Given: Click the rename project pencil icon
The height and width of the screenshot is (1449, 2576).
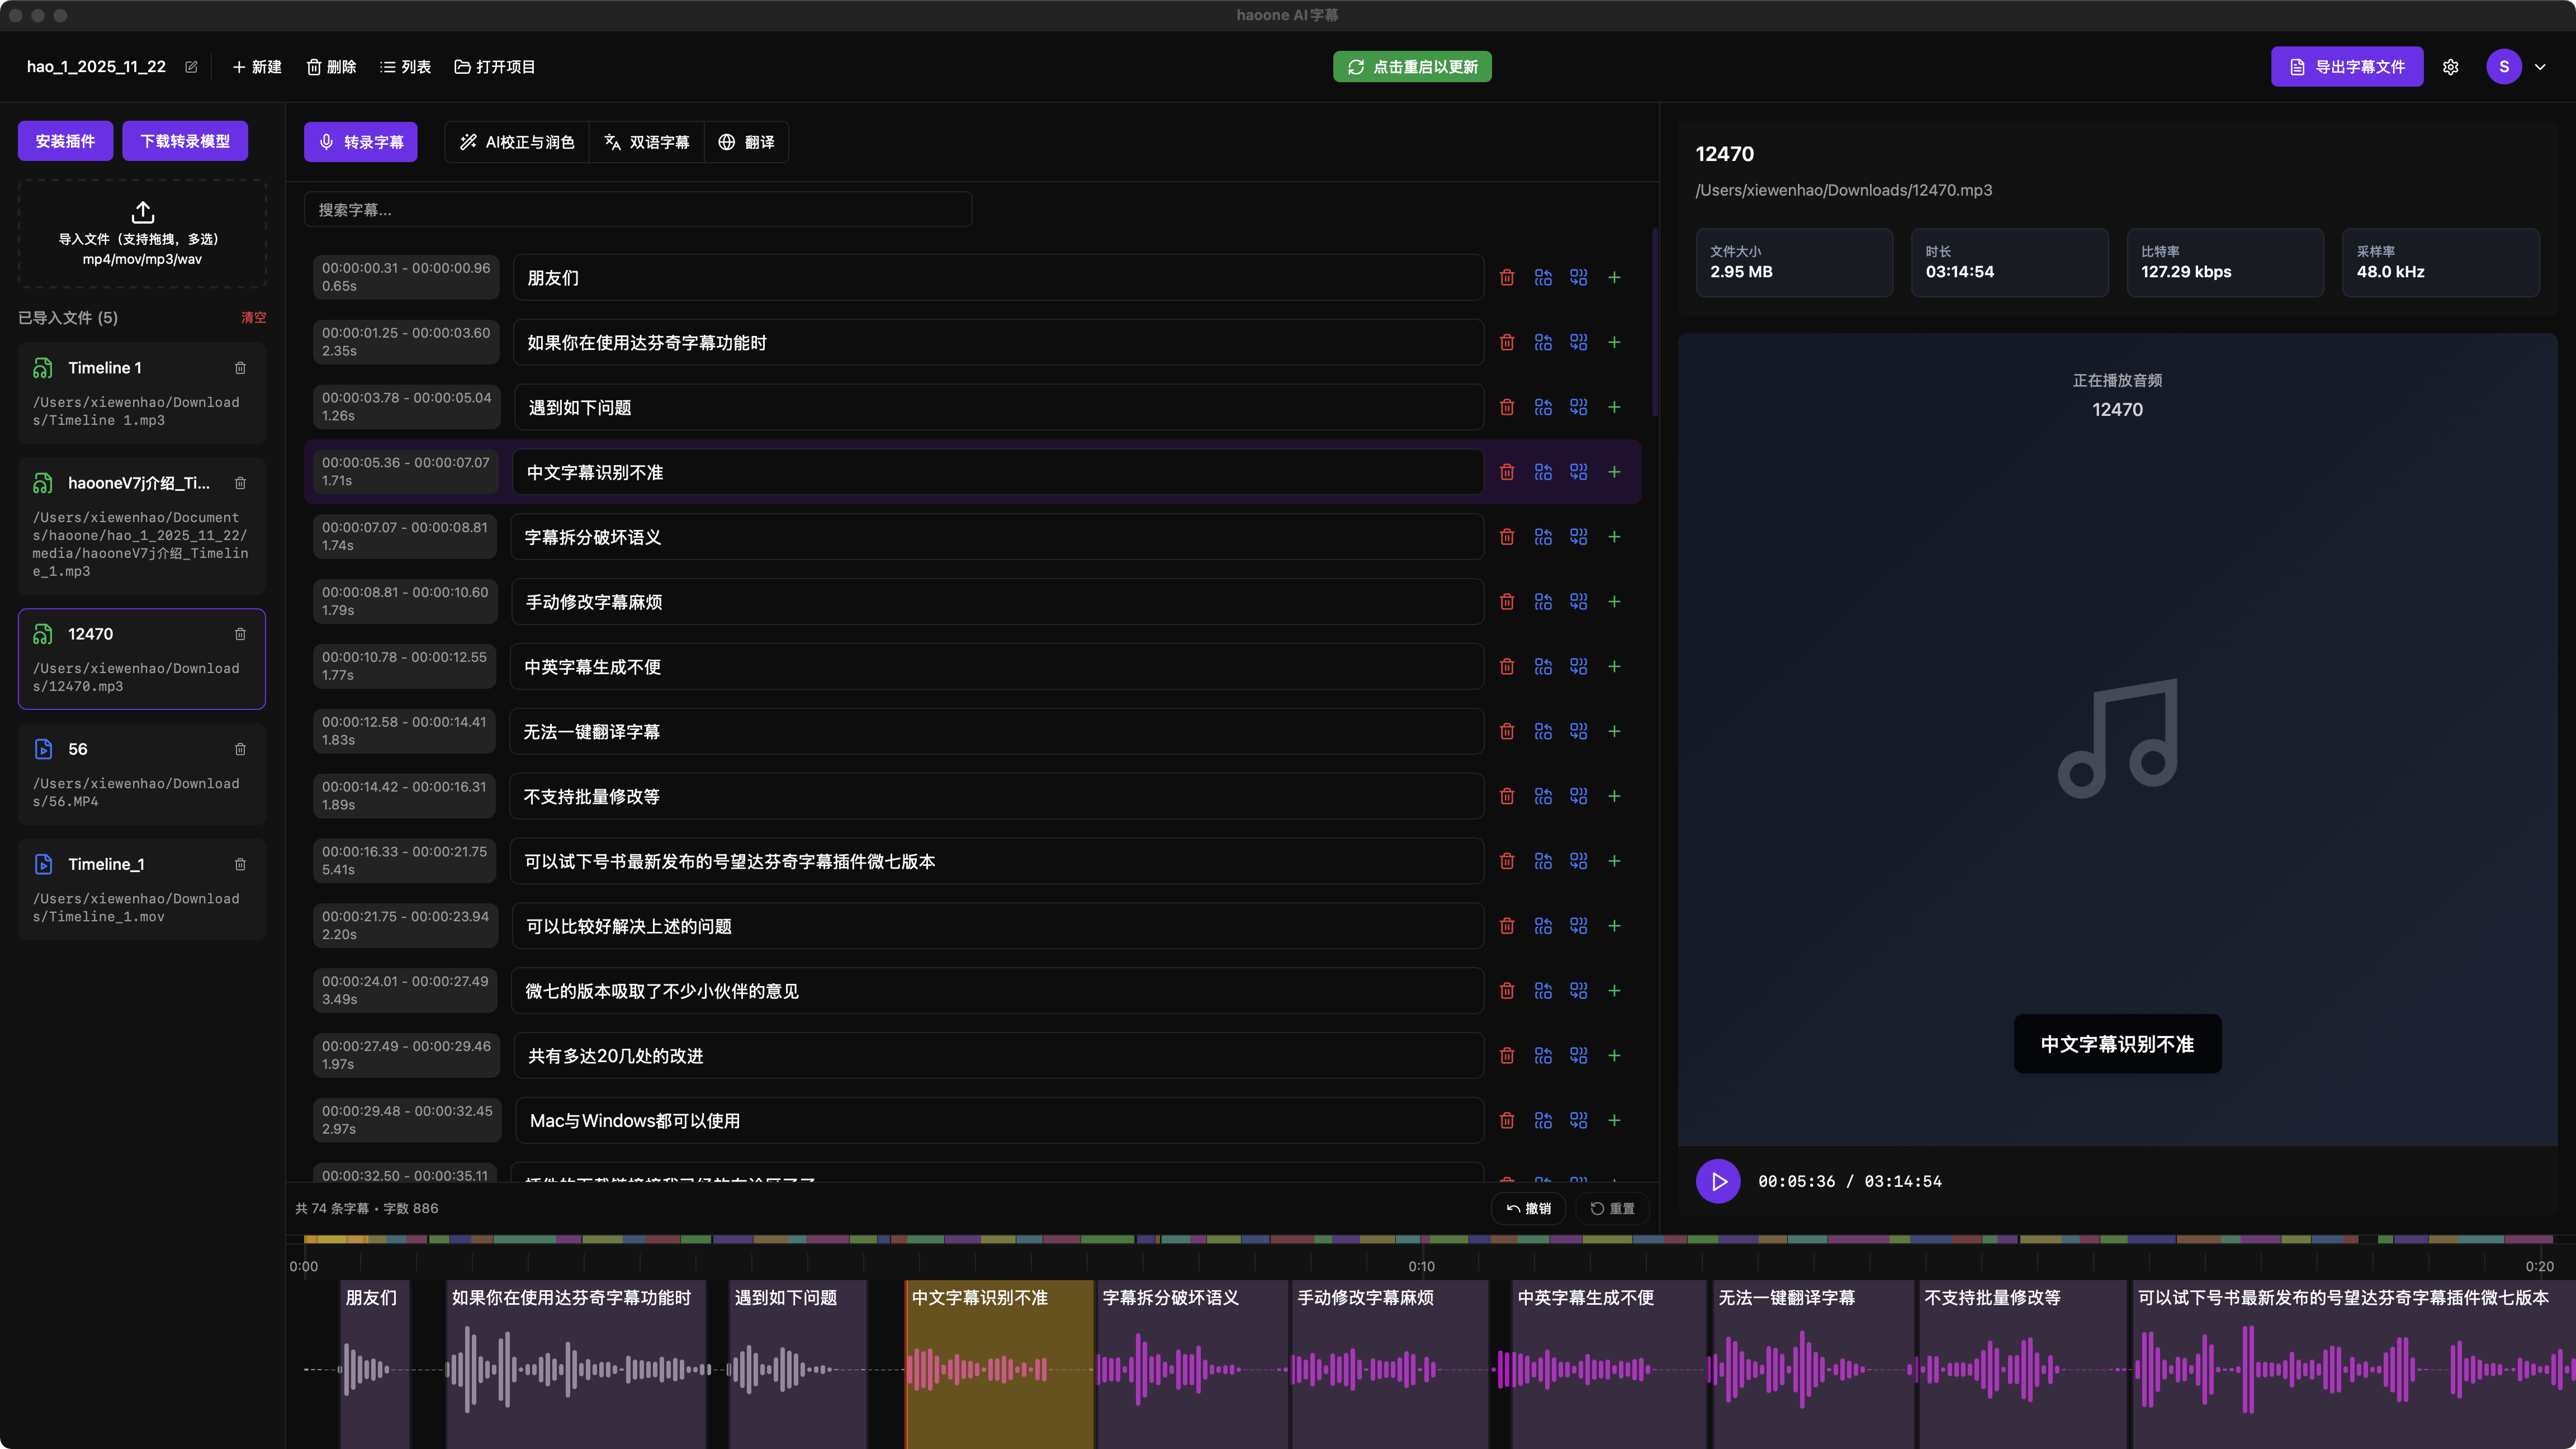Looking at the screenshot, I should point(191,67).
